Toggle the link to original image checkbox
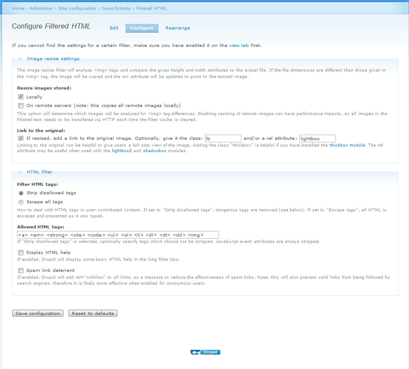Viewport: 409px width, 369px height. click(21, 138)
